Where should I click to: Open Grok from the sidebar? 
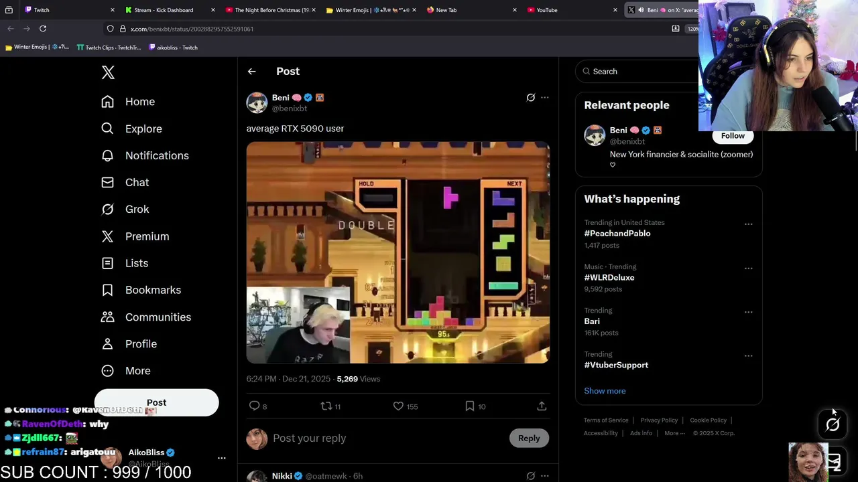tap(125, 209)
